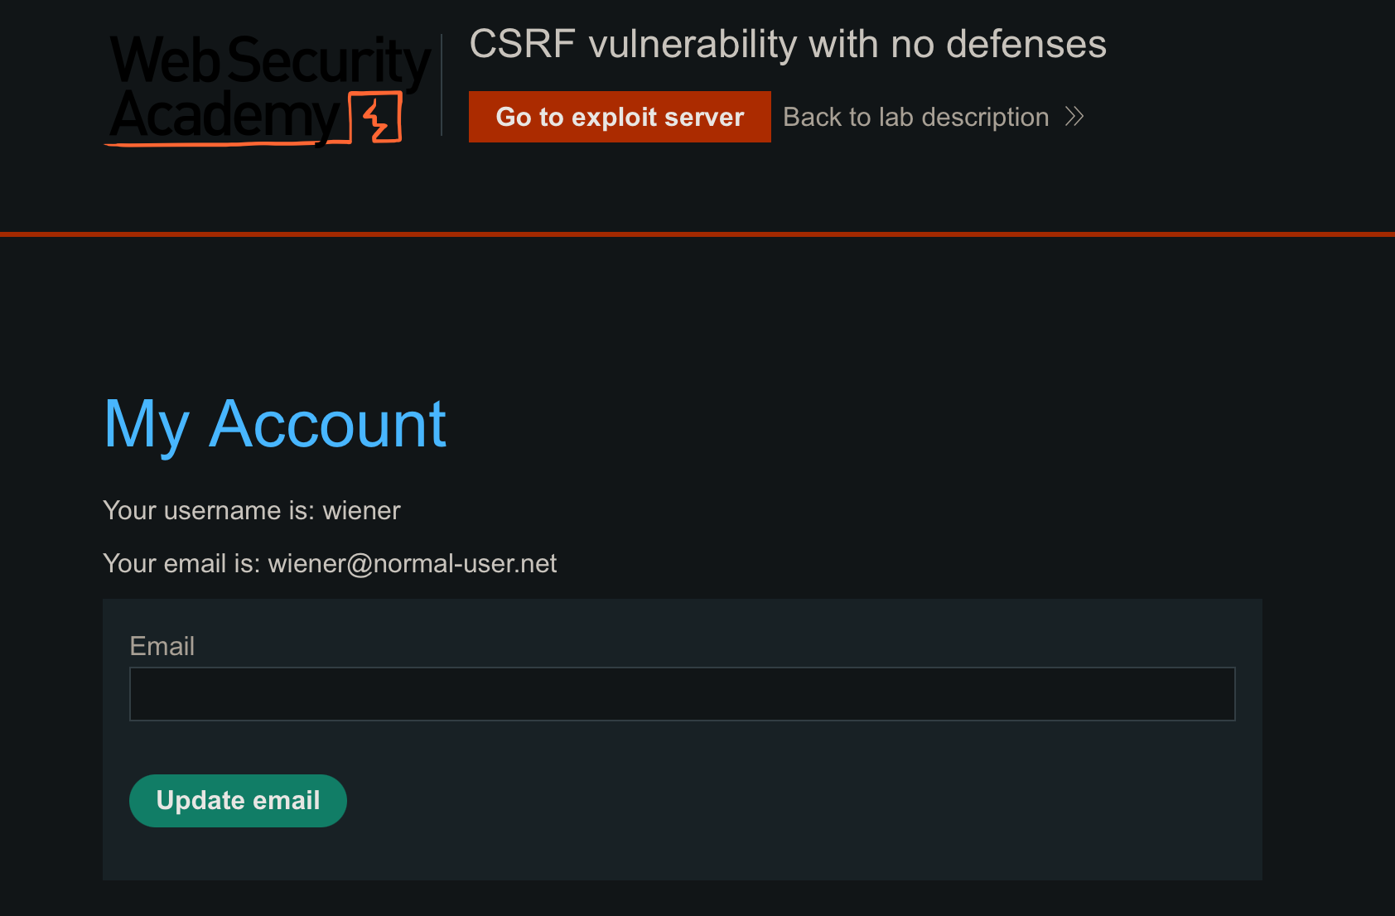Click the wiener@normal-user.net email address
The width and height of the screenshot is (1395, 916).
[413, 564]
